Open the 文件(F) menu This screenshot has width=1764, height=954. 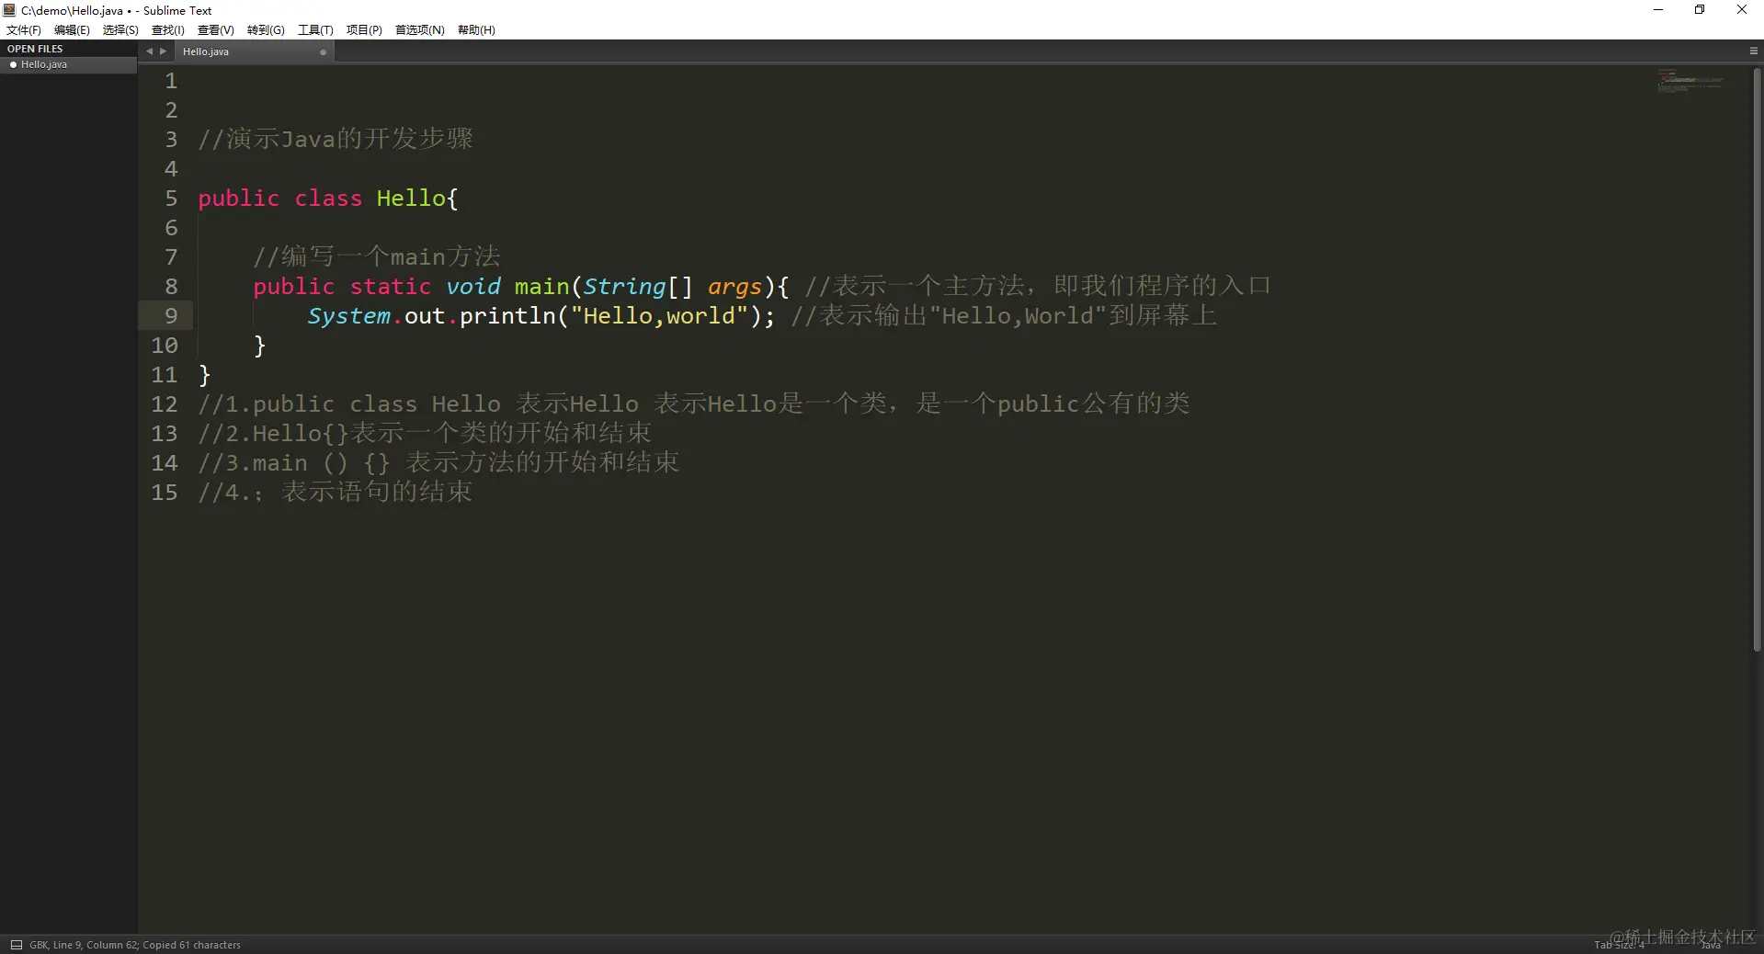click(23, 29)
